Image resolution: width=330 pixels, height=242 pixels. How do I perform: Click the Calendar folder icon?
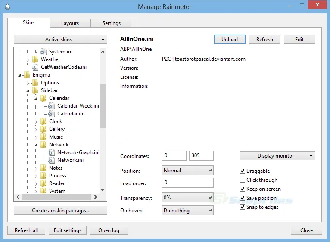coord(43,98)
